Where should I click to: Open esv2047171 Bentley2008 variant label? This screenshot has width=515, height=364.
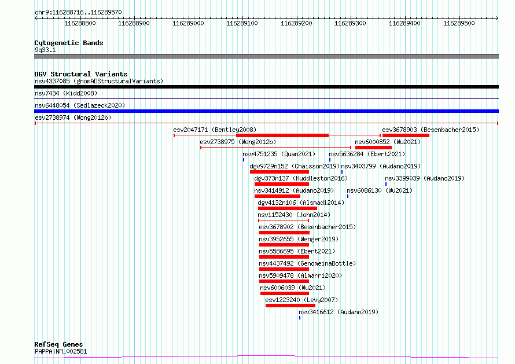(215, 130)
